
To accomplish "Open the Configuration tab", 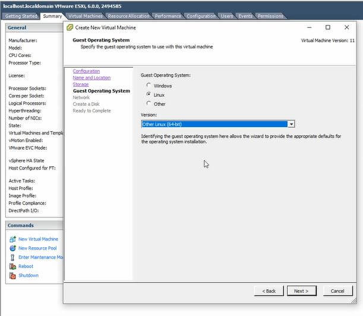I will [201, 16].
